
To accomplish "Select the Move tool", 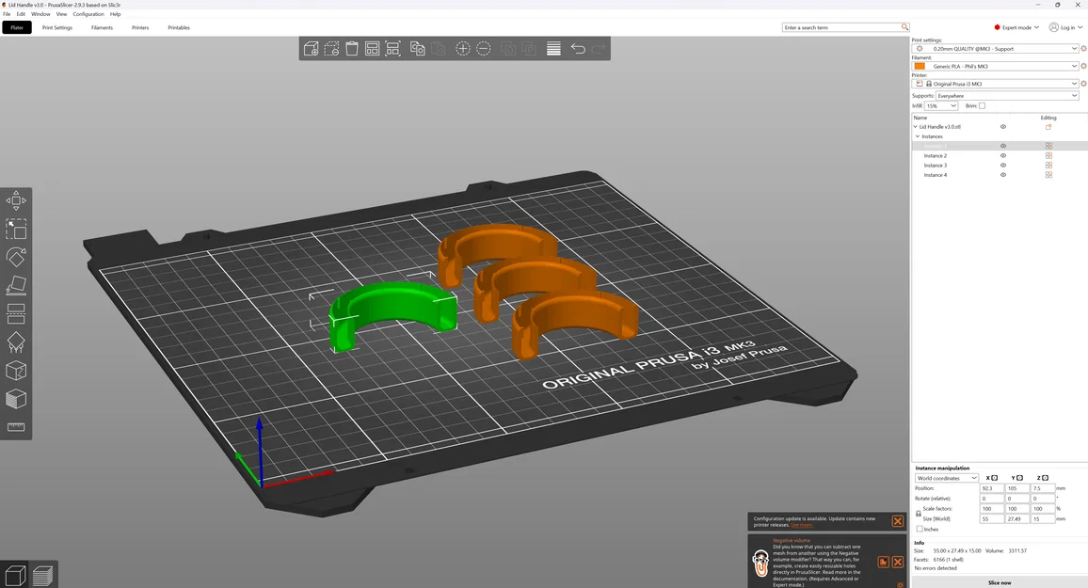I will 16,201.
